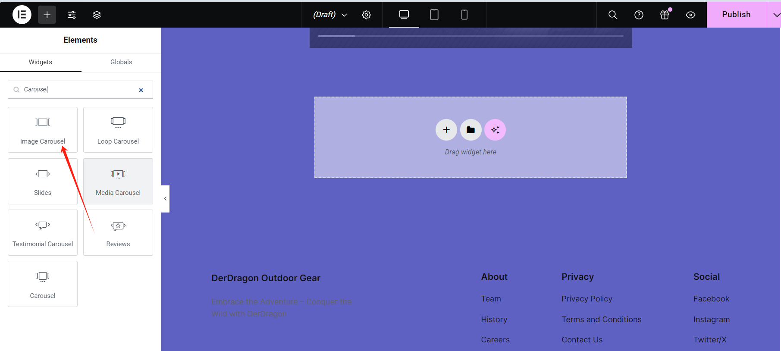Viewport: 781px width, 351px height.
Task: Open page settings gear icon
Action: (x=366, y=15)
